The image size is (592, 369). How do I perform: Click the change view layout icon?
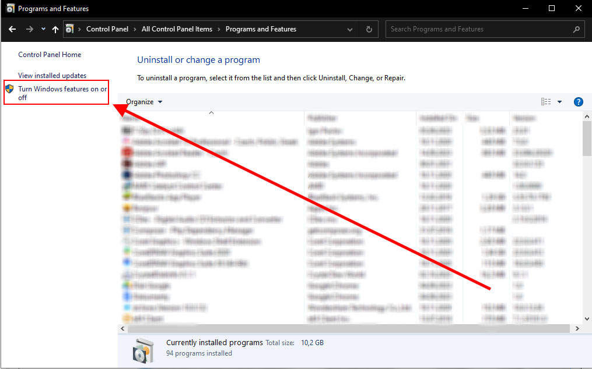pyautogui.click(x=546, y=102)
